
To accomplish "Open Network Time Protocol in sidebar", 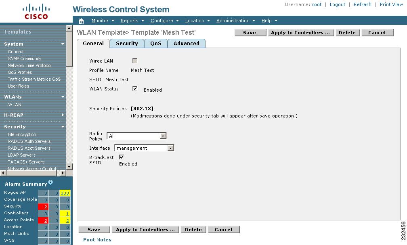I will point(29,65).
